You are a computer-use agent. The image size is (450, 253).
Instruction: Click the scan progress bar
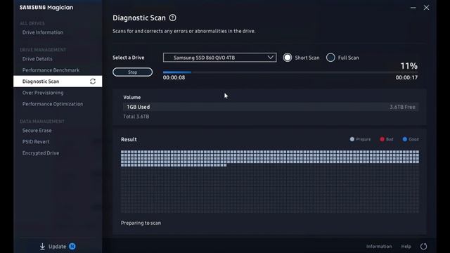click(x=290, y=72)
